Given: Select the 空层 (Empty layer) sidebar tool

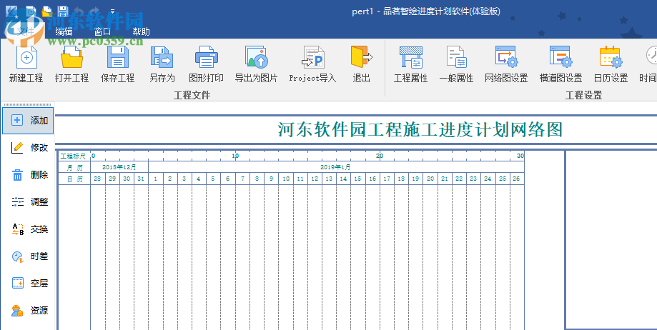Looking at the screenshot, I should [x=28, y=284].
